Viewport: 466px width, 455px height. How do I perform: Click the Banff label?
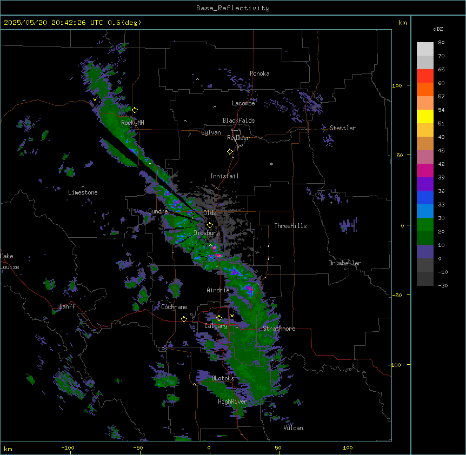(67, 306)
